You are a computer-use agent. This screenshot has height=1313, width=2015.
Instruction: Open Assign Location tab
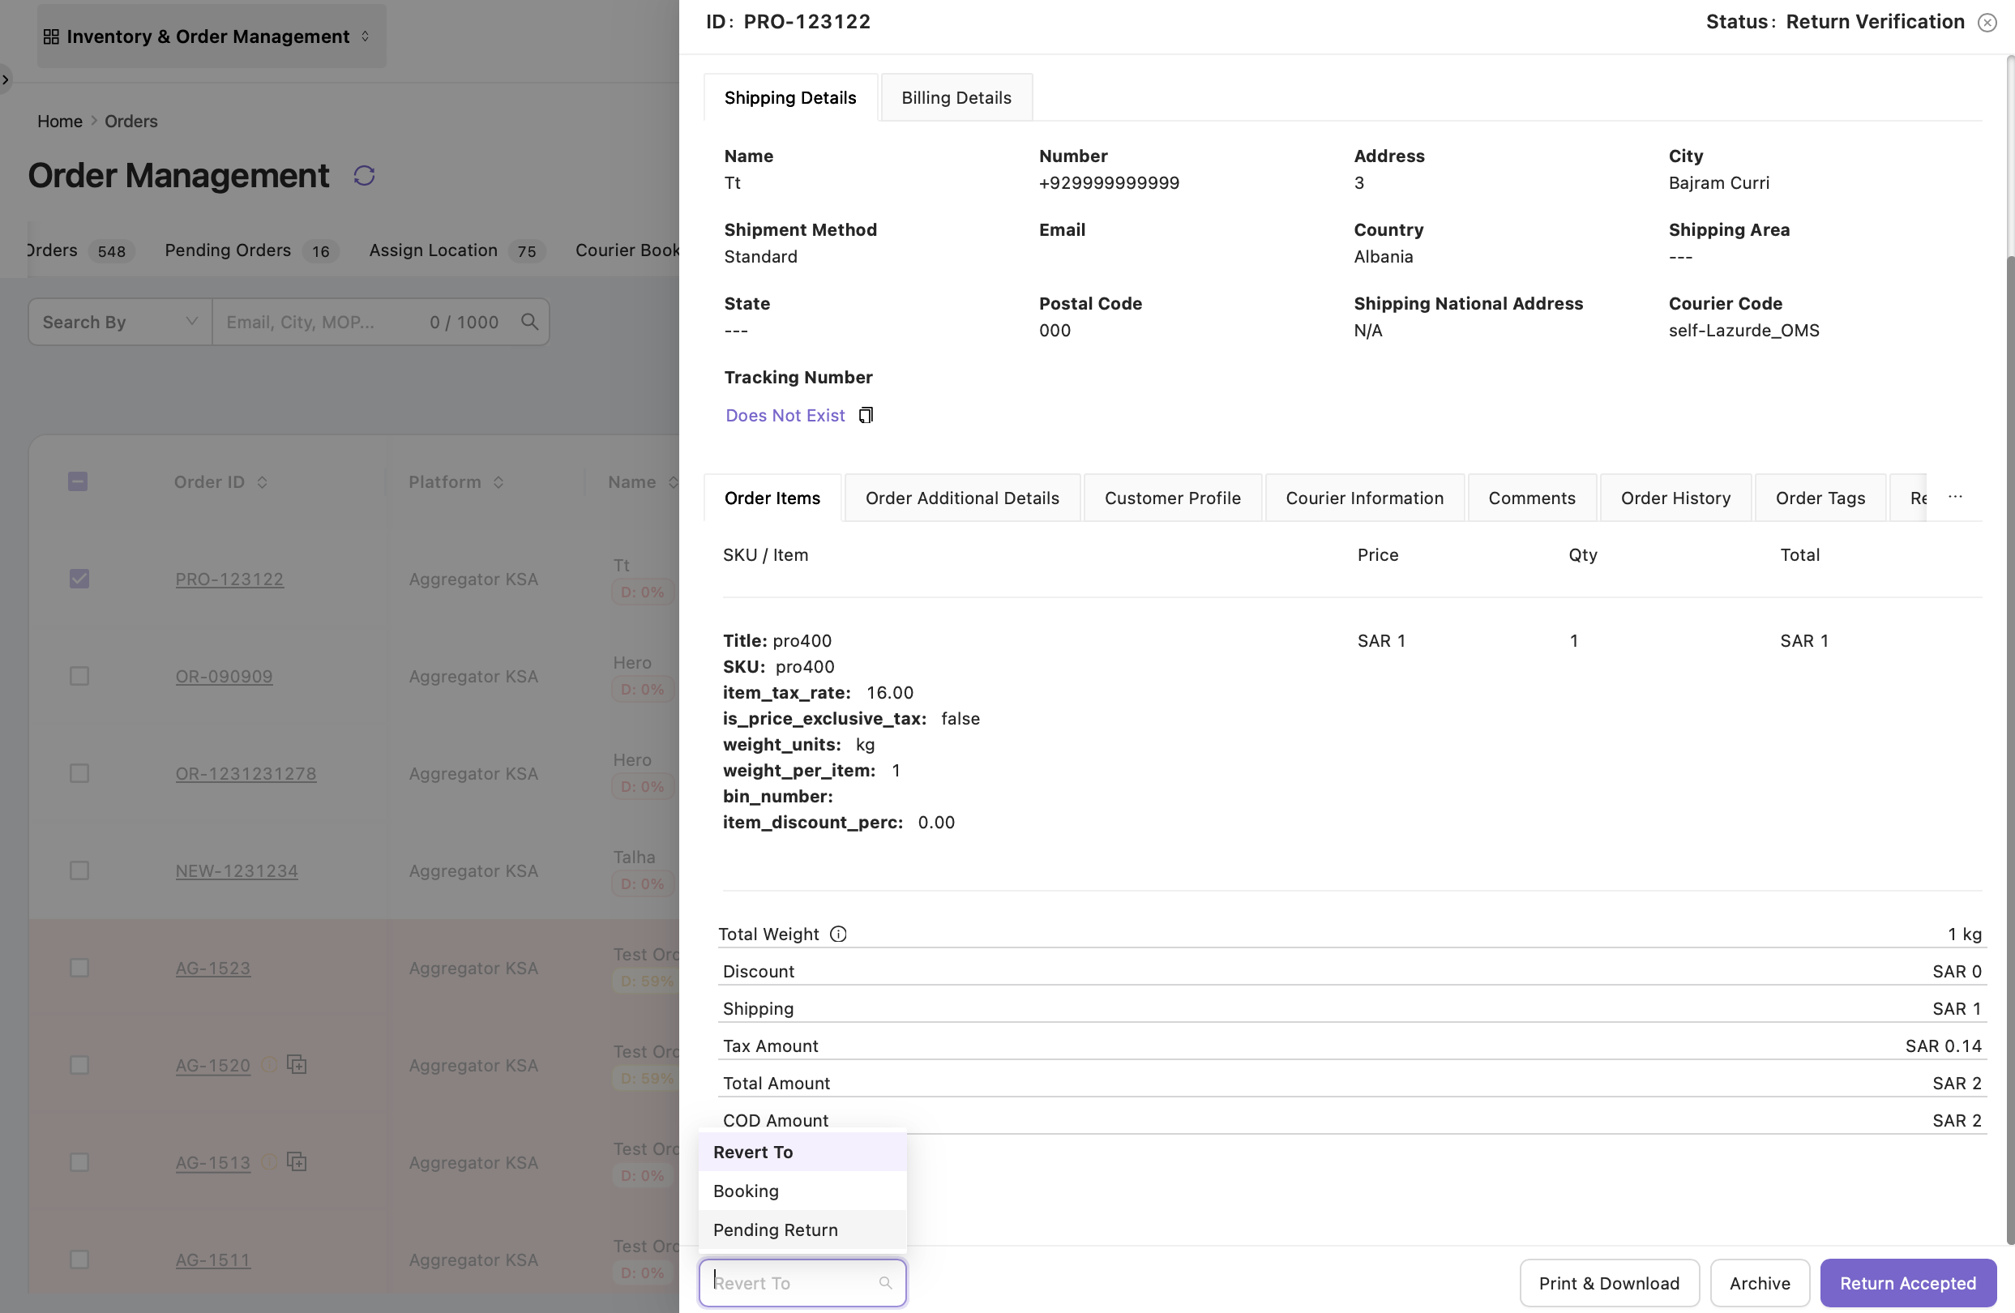tap(457, 250)
